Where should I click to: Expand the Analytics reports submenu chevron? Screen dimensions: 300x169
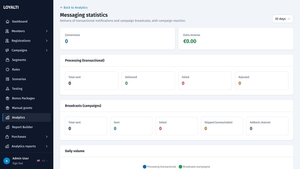tap(47, 146)
